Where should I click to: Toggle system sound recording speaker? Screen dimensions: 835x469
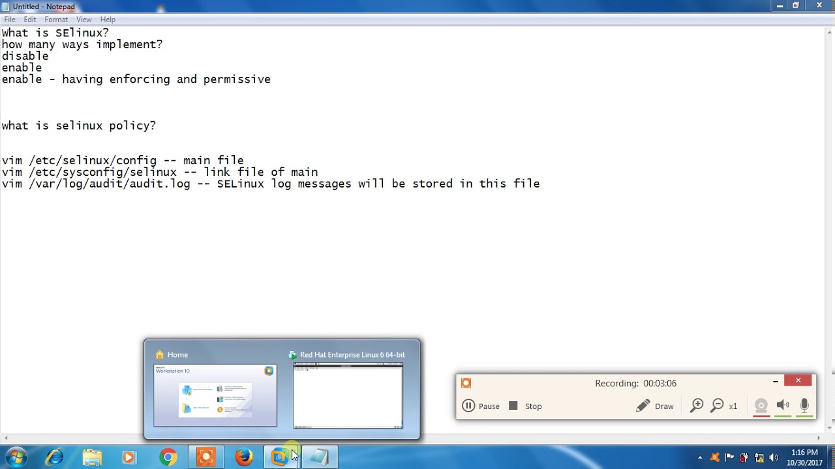tap(783, 406)
